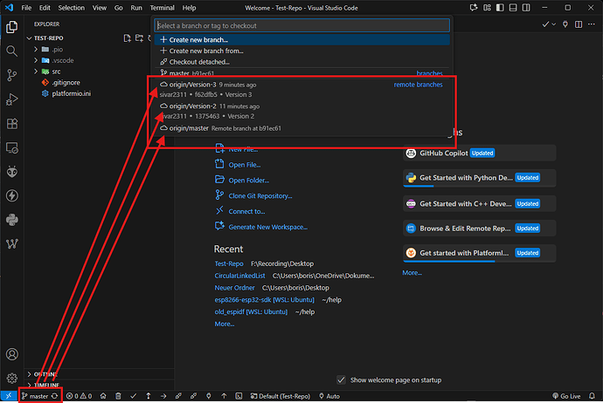The width and height of the screenshot is (603, 403).
Task: Open the PlatformIO alien icon view
Action: coord(12,172)
